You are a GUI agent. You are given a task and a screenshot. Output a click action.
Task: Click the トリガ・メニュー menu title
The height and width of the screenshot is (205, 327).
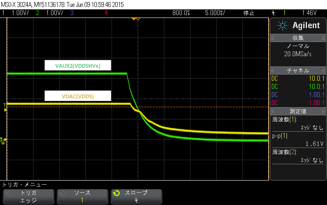25,184
